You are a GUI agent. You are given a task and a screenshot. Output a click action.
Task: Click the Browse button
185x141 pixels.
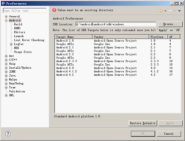[170, 24]
